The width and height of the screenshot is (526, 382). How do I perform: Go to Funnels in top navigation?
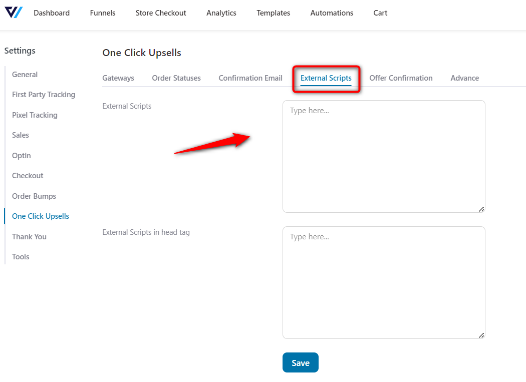[x=103, y=13]
